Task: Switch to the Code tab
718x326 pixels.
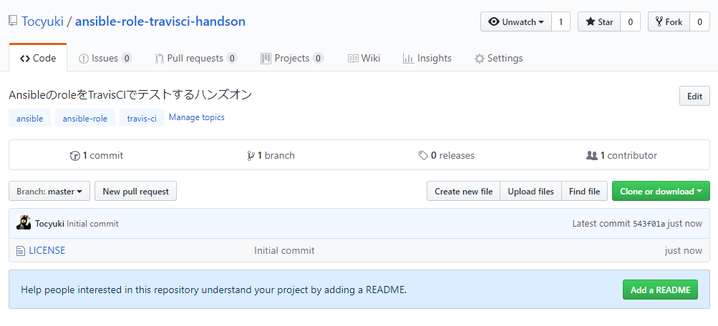Action: (x=38, y=58)
